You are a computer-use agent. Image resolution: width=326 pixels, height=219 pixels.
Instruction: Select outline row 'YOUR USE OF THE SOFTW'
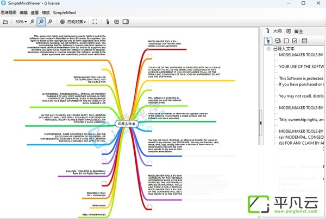click(301, 67)
